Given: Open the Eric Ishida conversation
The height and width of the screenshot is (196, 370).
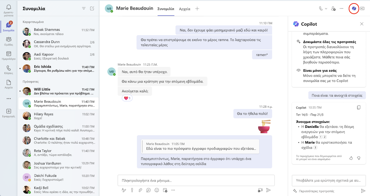Looking at the screenshot, I should [x=59, y=68].
